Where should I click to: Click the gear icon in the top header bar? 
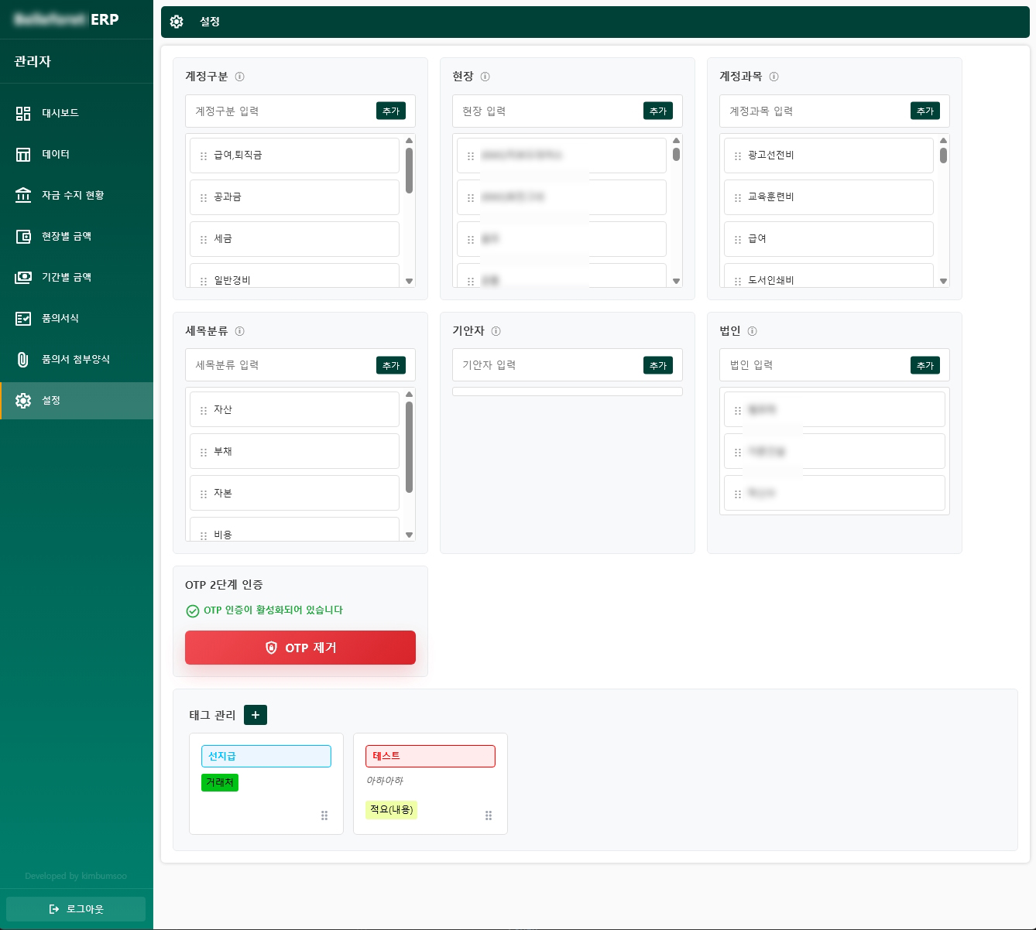pos(177,22)
